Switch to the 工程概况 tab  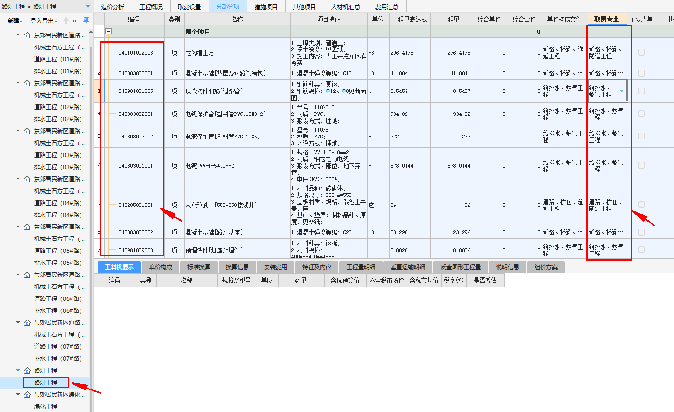click(151, 7)
